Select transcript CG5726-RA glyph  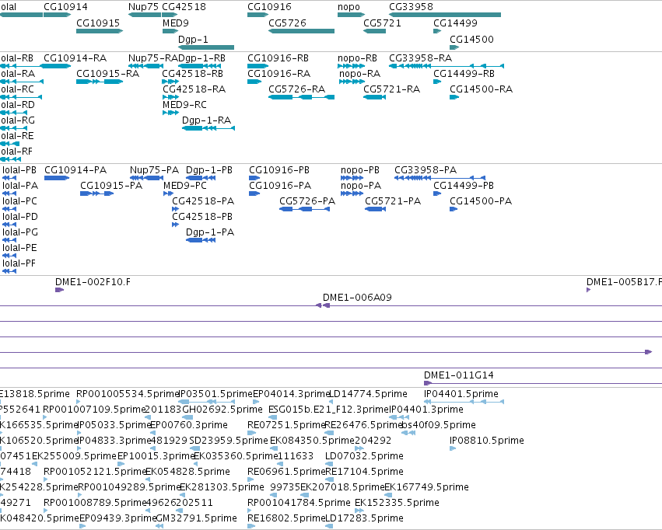(302, 97)
